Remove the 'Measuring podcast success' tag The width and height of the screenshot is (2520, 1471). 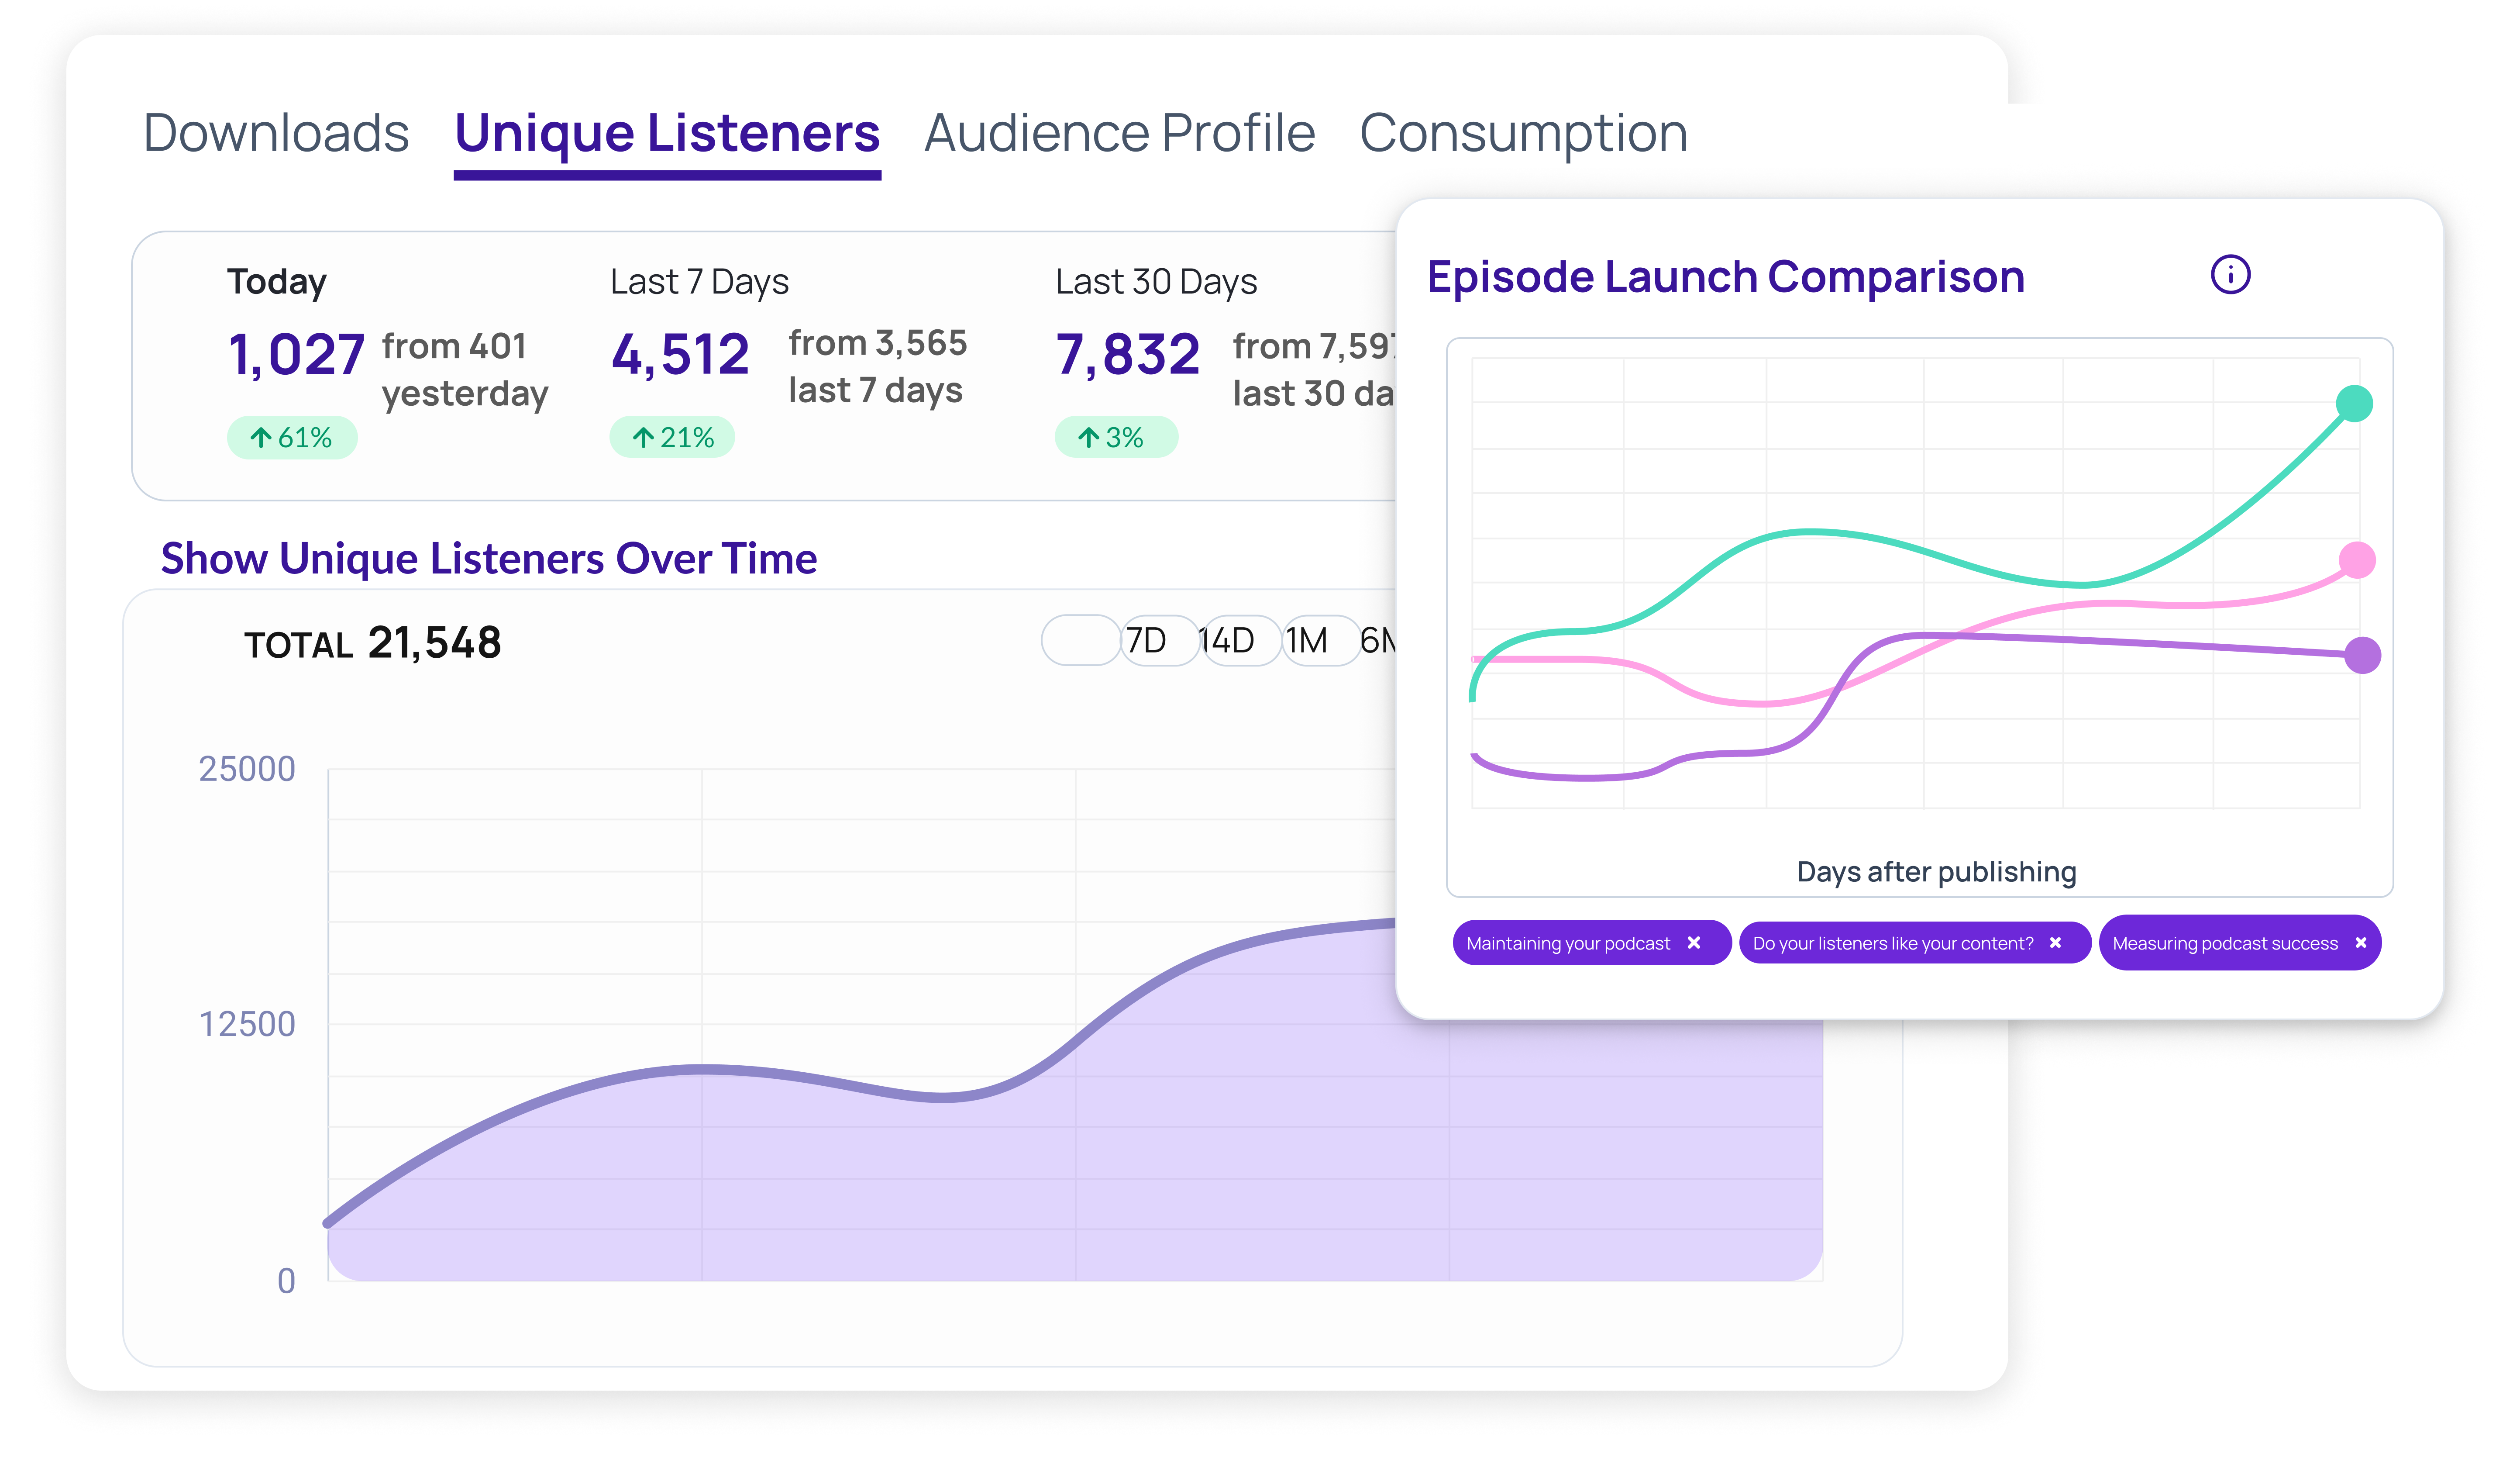pyautogui.click(x=2360, y=943)
